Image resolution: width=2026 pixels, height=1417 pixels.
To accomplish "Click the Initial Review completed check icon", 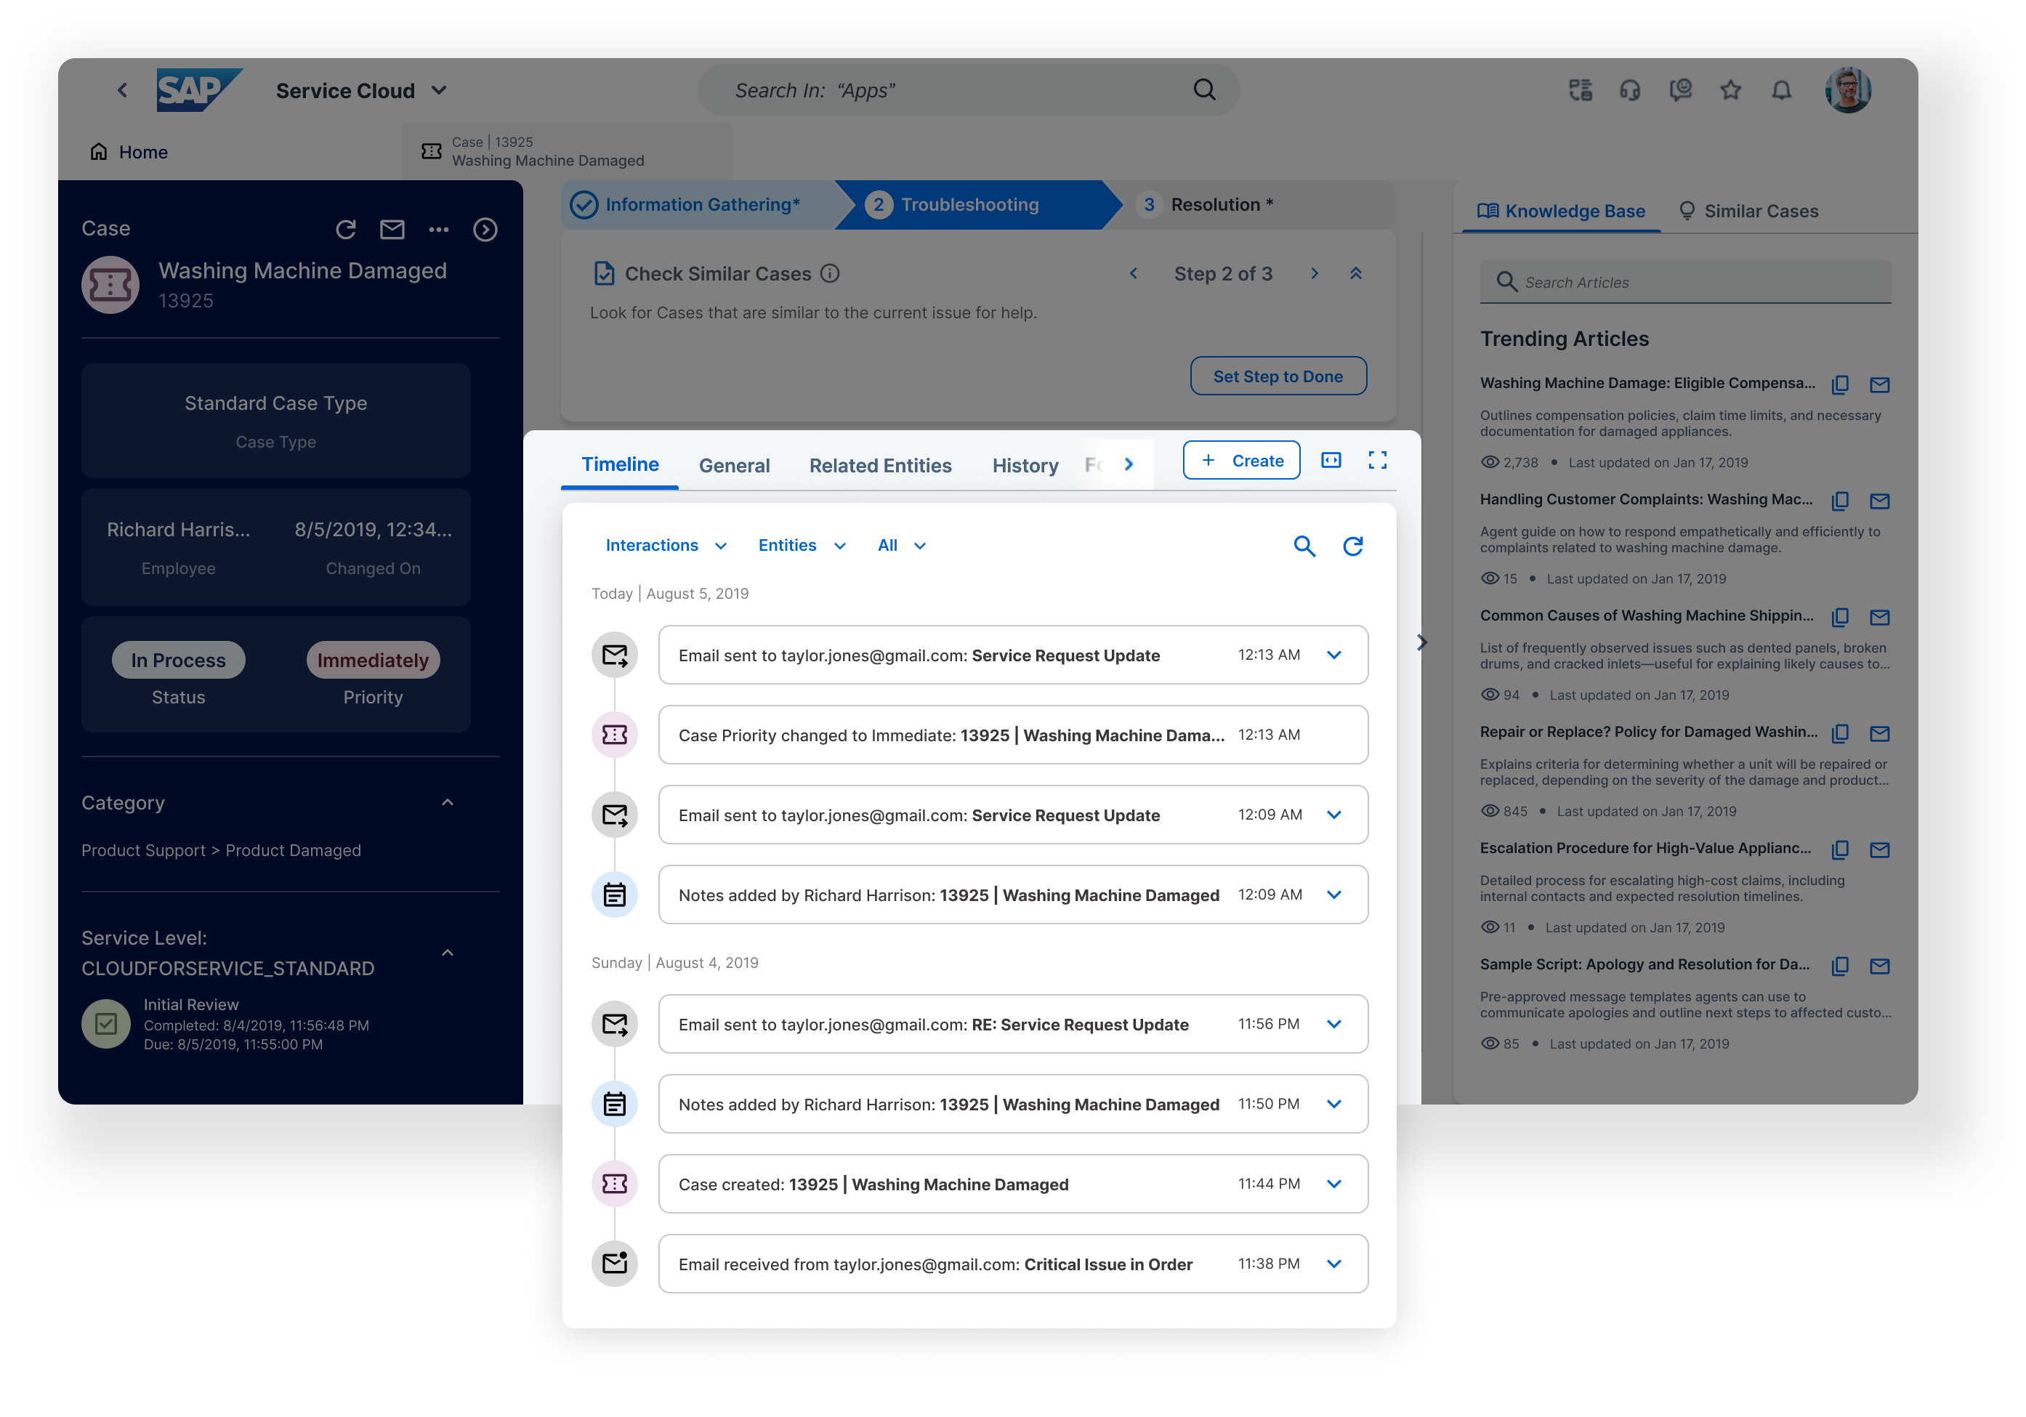I will [106, 1023].
